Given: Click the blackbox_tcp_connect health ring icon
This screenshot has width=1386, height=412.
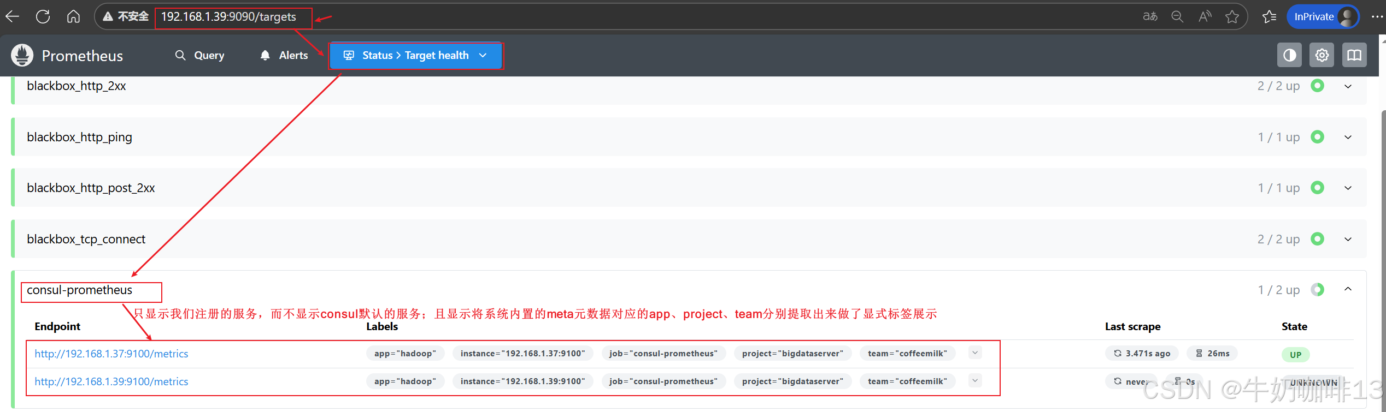Looking at the screenshot, I should [1318, 238].
